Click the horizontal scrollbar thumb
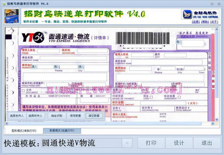Screen dimensions: 224x155 pyautogui.click(x=105, y=123)
